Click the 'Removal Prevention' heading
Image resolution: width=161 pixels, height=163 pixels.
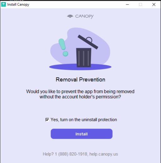(80, 79)
